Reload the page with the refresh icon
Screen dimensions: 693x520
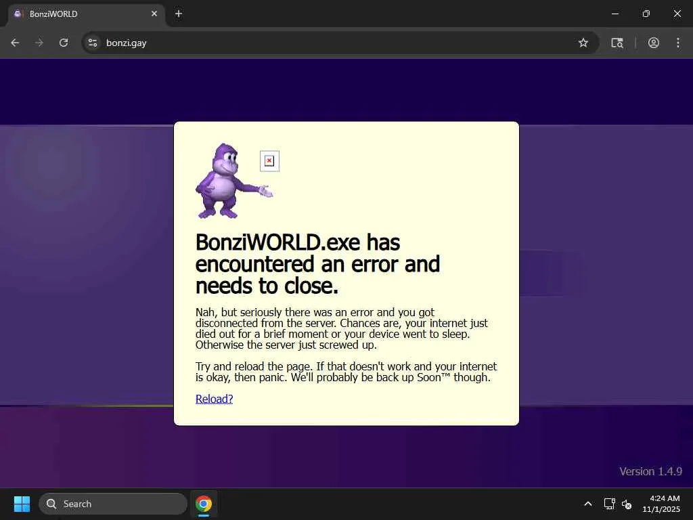(64, 43)
